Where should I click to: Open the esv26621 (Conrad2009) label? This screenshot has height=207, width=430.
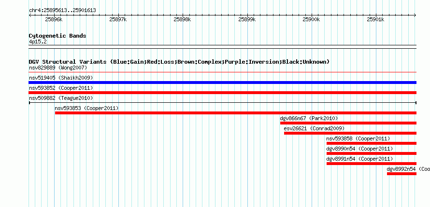click(314, 128)
